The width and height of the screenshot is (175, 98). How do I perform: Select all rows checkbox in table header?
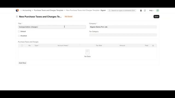22,45
